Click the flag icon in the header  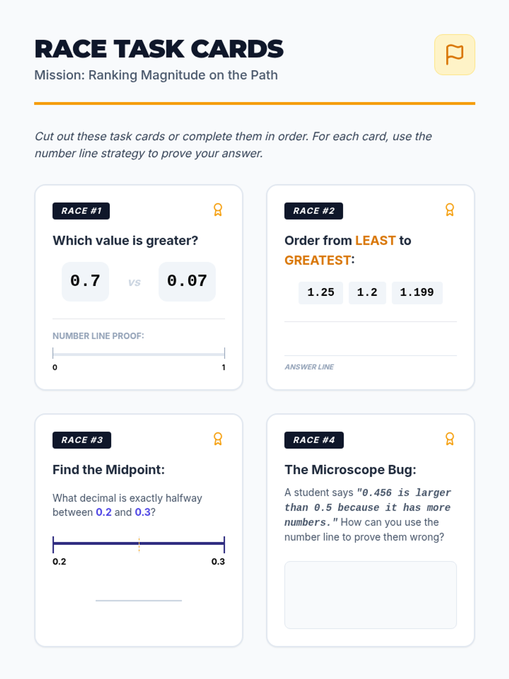[x=454, y=55]
